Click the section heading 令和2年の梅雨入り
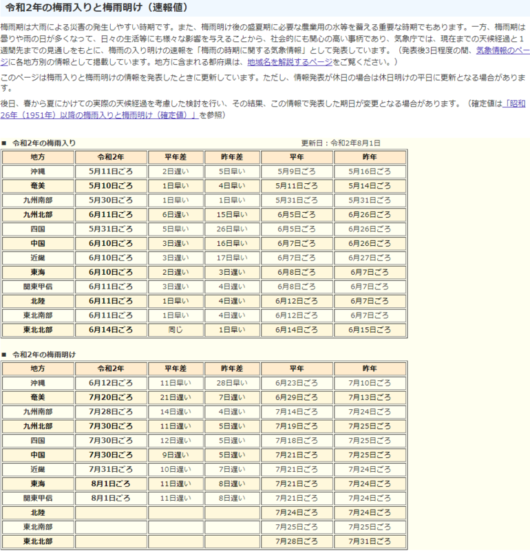The width and height of the screenshot is (530, 551). coord(44,143)
